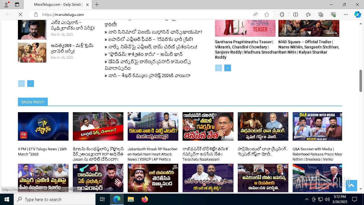Open the clock showing 5:12 PM
This screenshot has width=364, height=205.
340,199
